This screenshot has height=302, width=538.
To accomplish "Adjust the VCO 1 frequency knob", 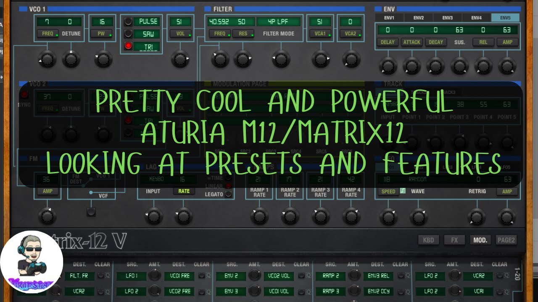I will pyautogui.click(x=47, y=59).
